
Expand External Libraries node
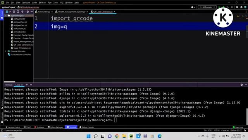[6, 51]
